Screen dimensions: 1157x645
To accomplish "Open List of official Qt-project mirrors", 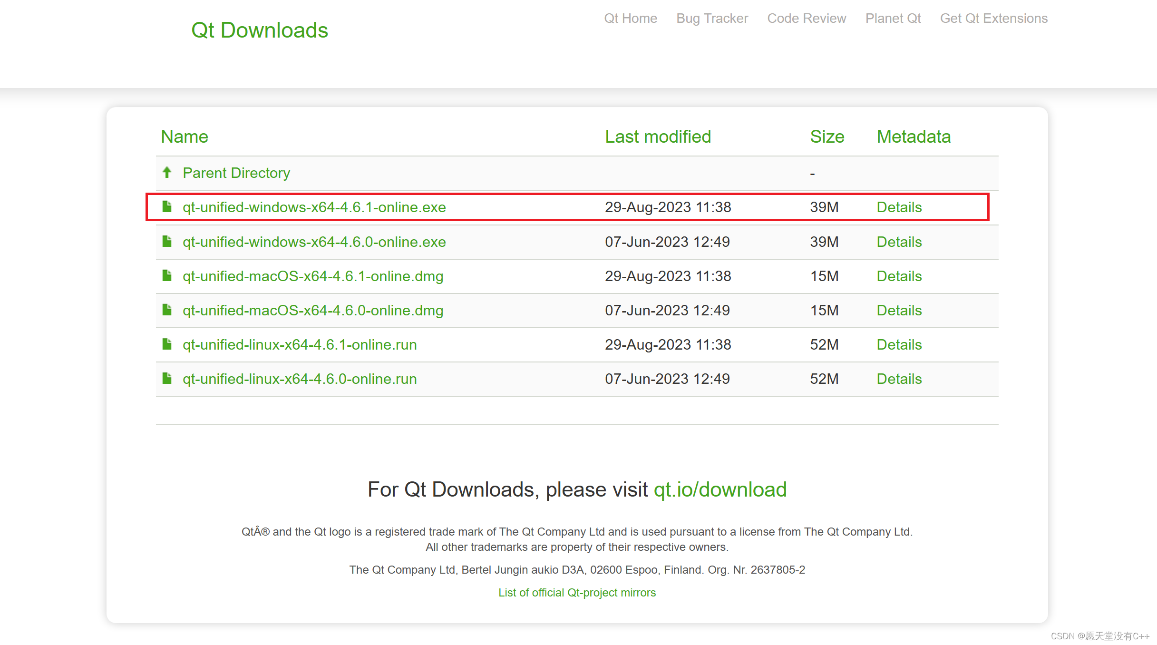I will [x=577, y=593].
